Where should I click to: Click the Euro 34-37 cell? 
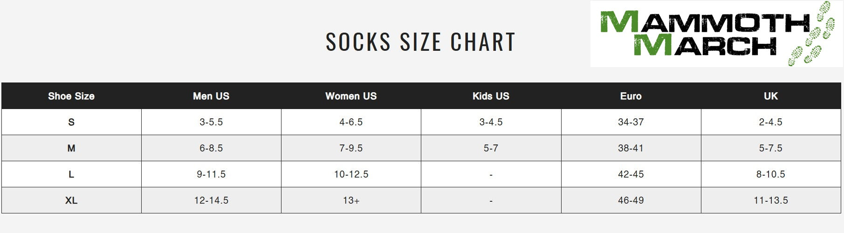pos(631,122)
